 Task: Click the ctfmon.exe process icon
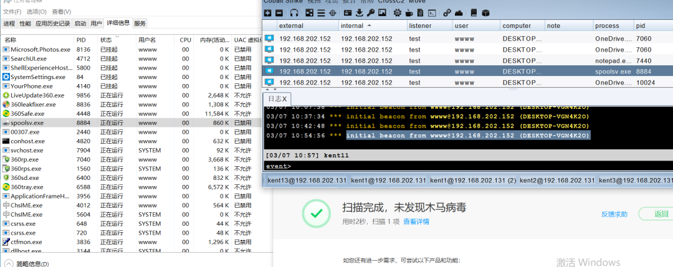tap(6, 241)
